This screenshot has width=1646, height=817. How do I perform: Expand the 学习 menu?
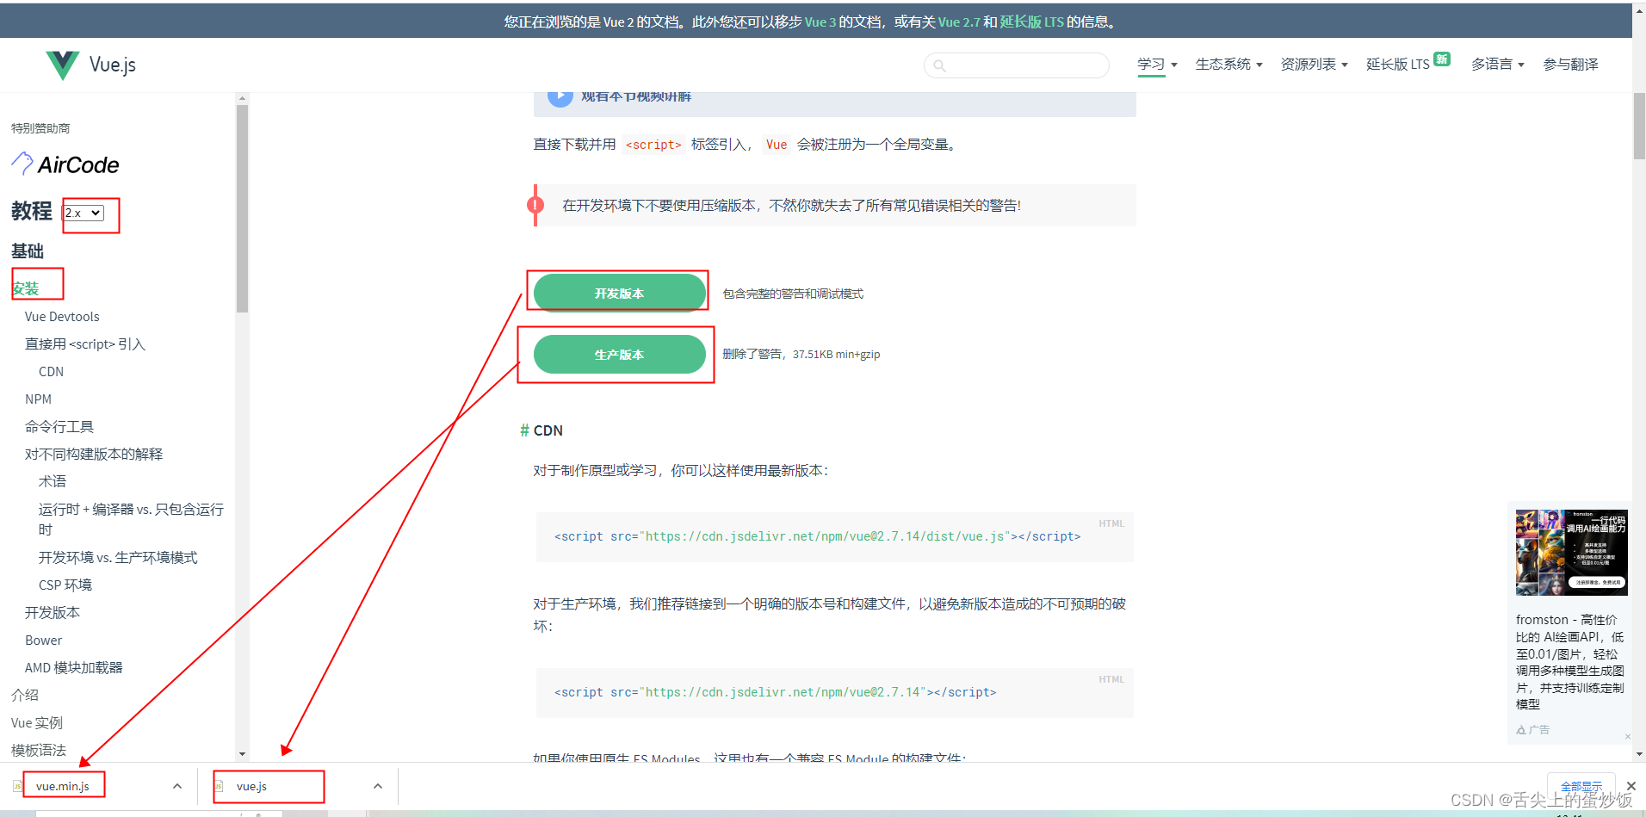pos(1157,65)
